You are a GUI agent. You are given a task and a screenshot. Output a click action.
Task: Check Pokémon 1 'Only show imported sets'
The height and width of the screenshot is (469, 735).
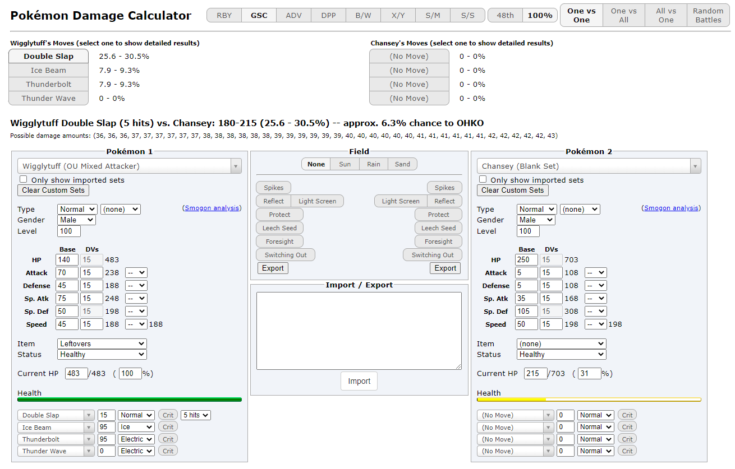pos(24,179)
